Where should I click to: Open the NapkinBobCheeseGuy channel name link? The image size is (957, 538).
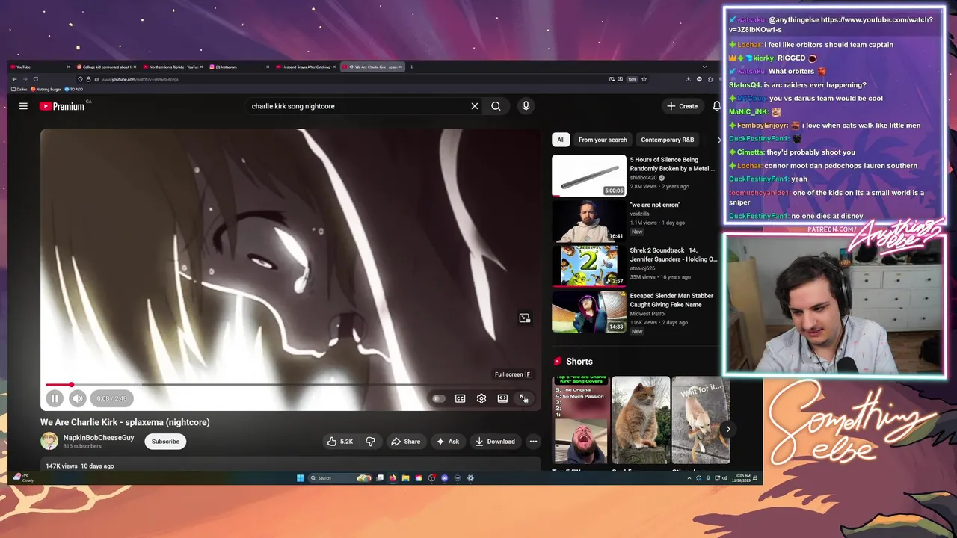click(99, 438)
